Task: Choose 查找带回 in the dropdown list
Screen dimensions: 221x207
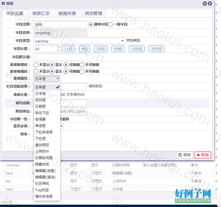Action: 47,145
